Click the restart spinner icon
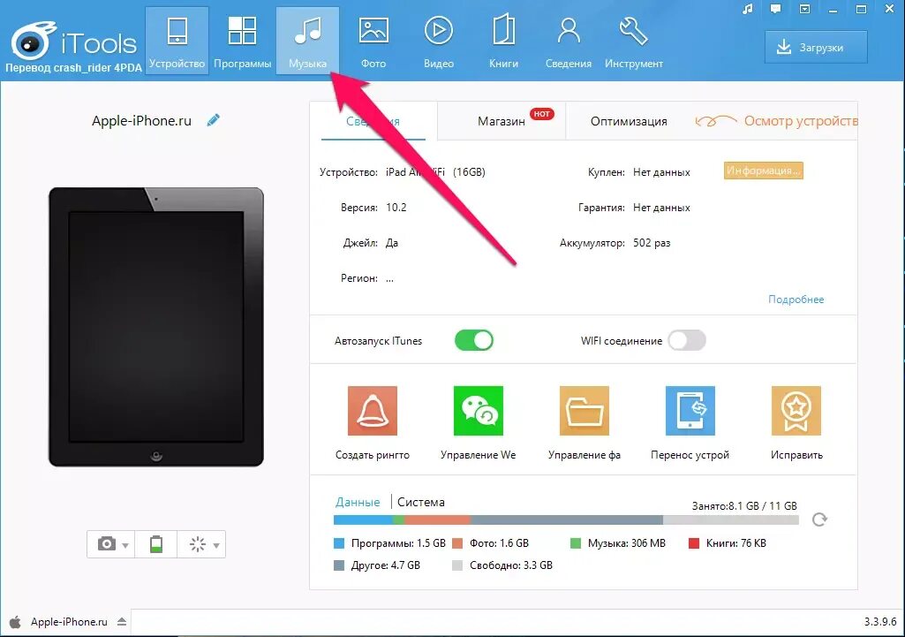905x637 pixels. (x=198, y=544)
